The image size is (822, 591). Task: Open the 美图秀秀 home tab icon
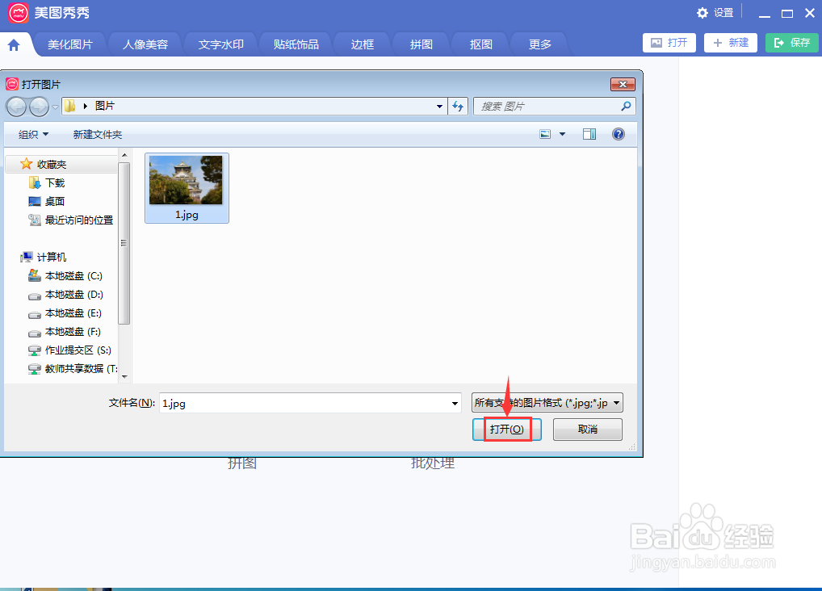16,43
